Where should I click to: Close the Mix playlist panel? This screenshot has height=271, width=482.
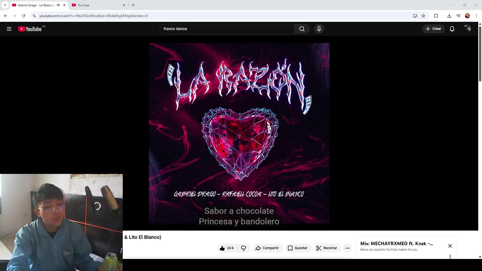[450, 246]
